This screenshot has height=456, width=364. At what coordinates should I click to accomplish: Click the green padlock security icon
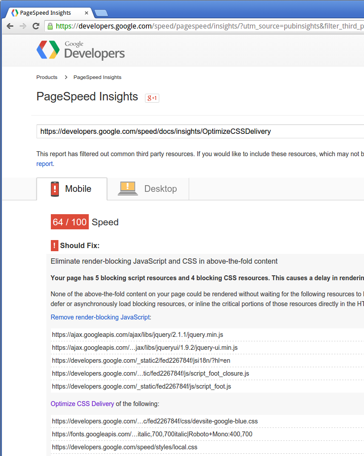pyautogui.click(x=50, y=26)
